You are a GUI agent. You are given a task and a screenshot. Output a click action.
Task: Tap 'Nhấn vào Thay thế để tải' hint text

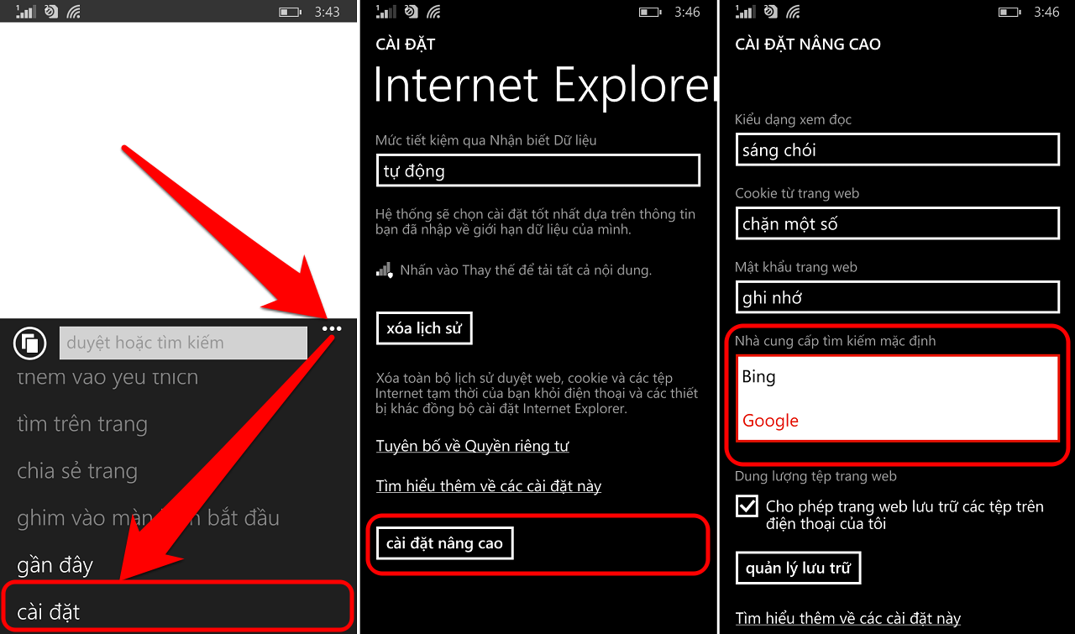[x=526, y=270]
